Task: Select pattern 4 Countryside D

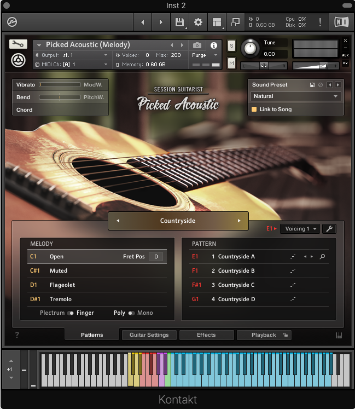Action: (x=259, y=299)
